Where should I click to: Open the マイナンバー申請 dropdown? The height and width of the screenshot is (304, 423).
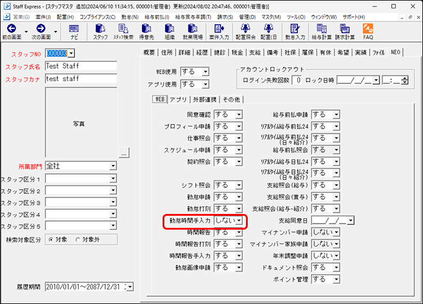pyautogui.click(x=336, y=232)
